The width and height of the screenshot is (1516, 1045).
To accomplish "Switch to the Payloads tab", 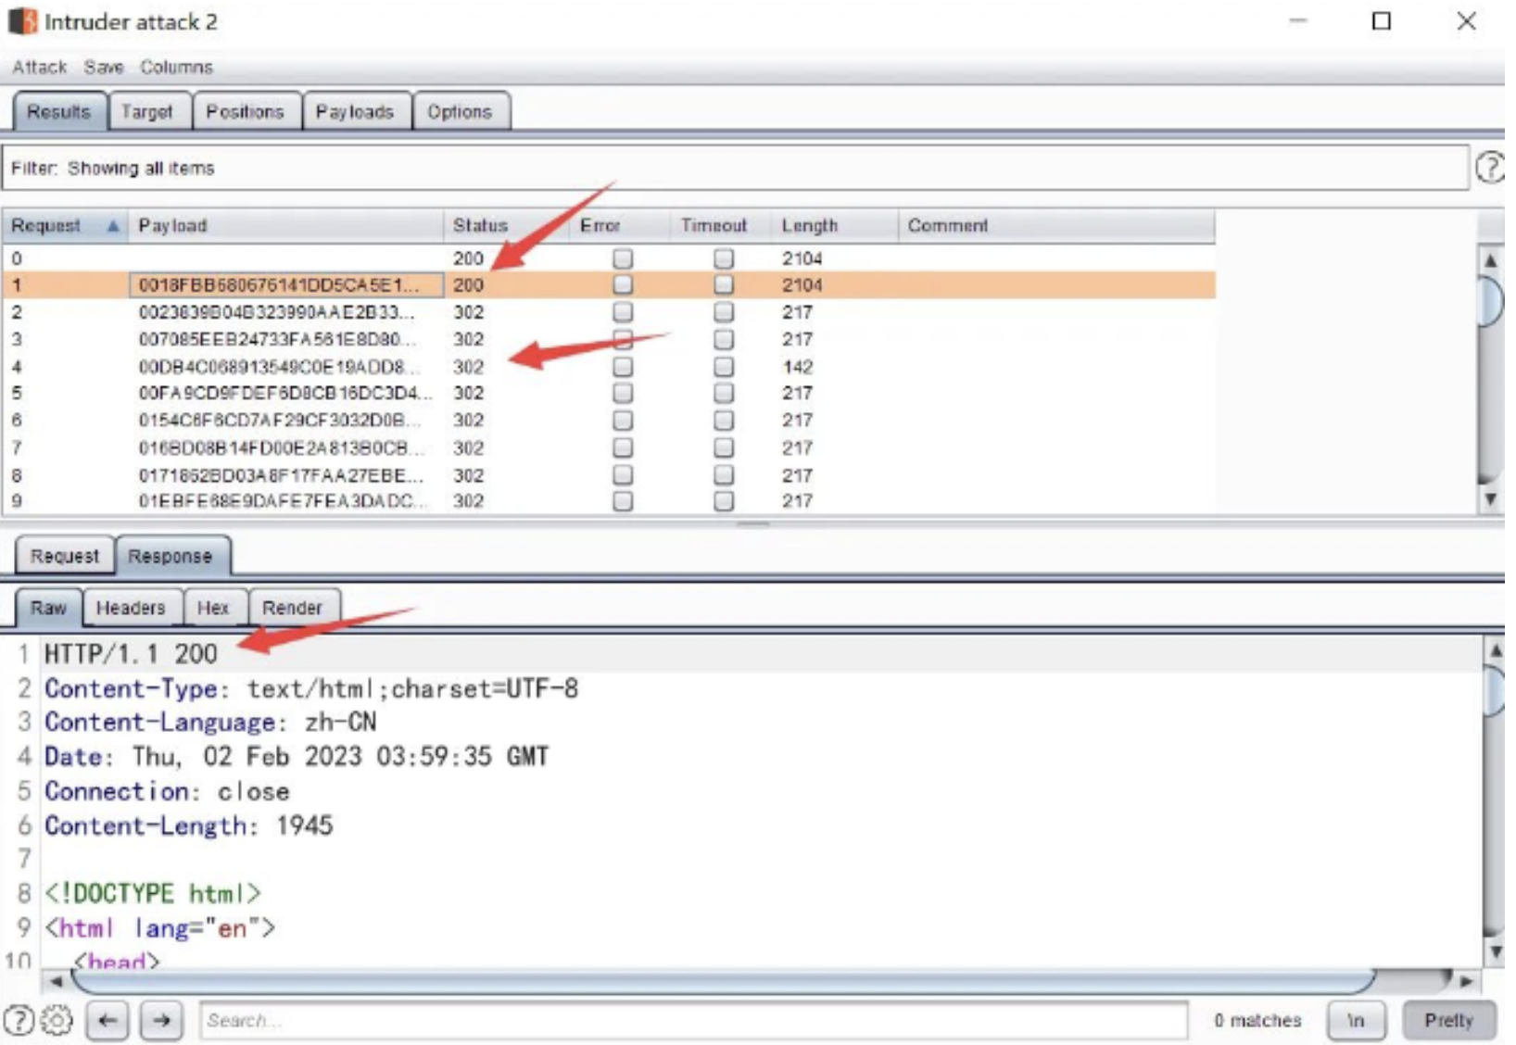I will coord(355,112).
